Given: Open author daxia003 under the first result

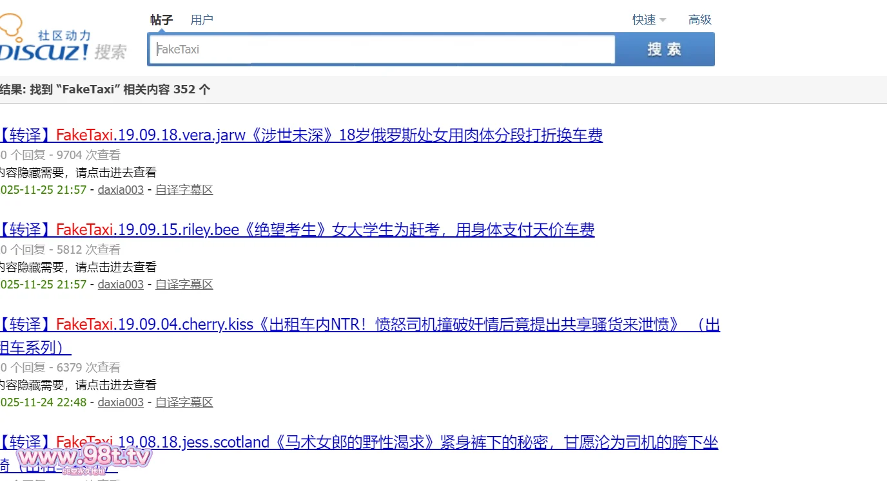Looking at the screenshot, I should click(121, 190).
